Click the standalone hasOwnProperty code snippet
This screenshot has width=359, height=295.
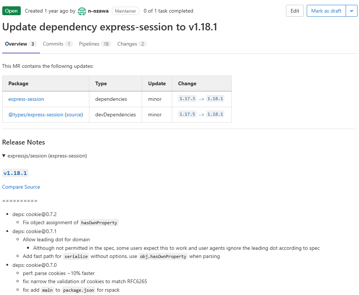(x=99, y=223)
